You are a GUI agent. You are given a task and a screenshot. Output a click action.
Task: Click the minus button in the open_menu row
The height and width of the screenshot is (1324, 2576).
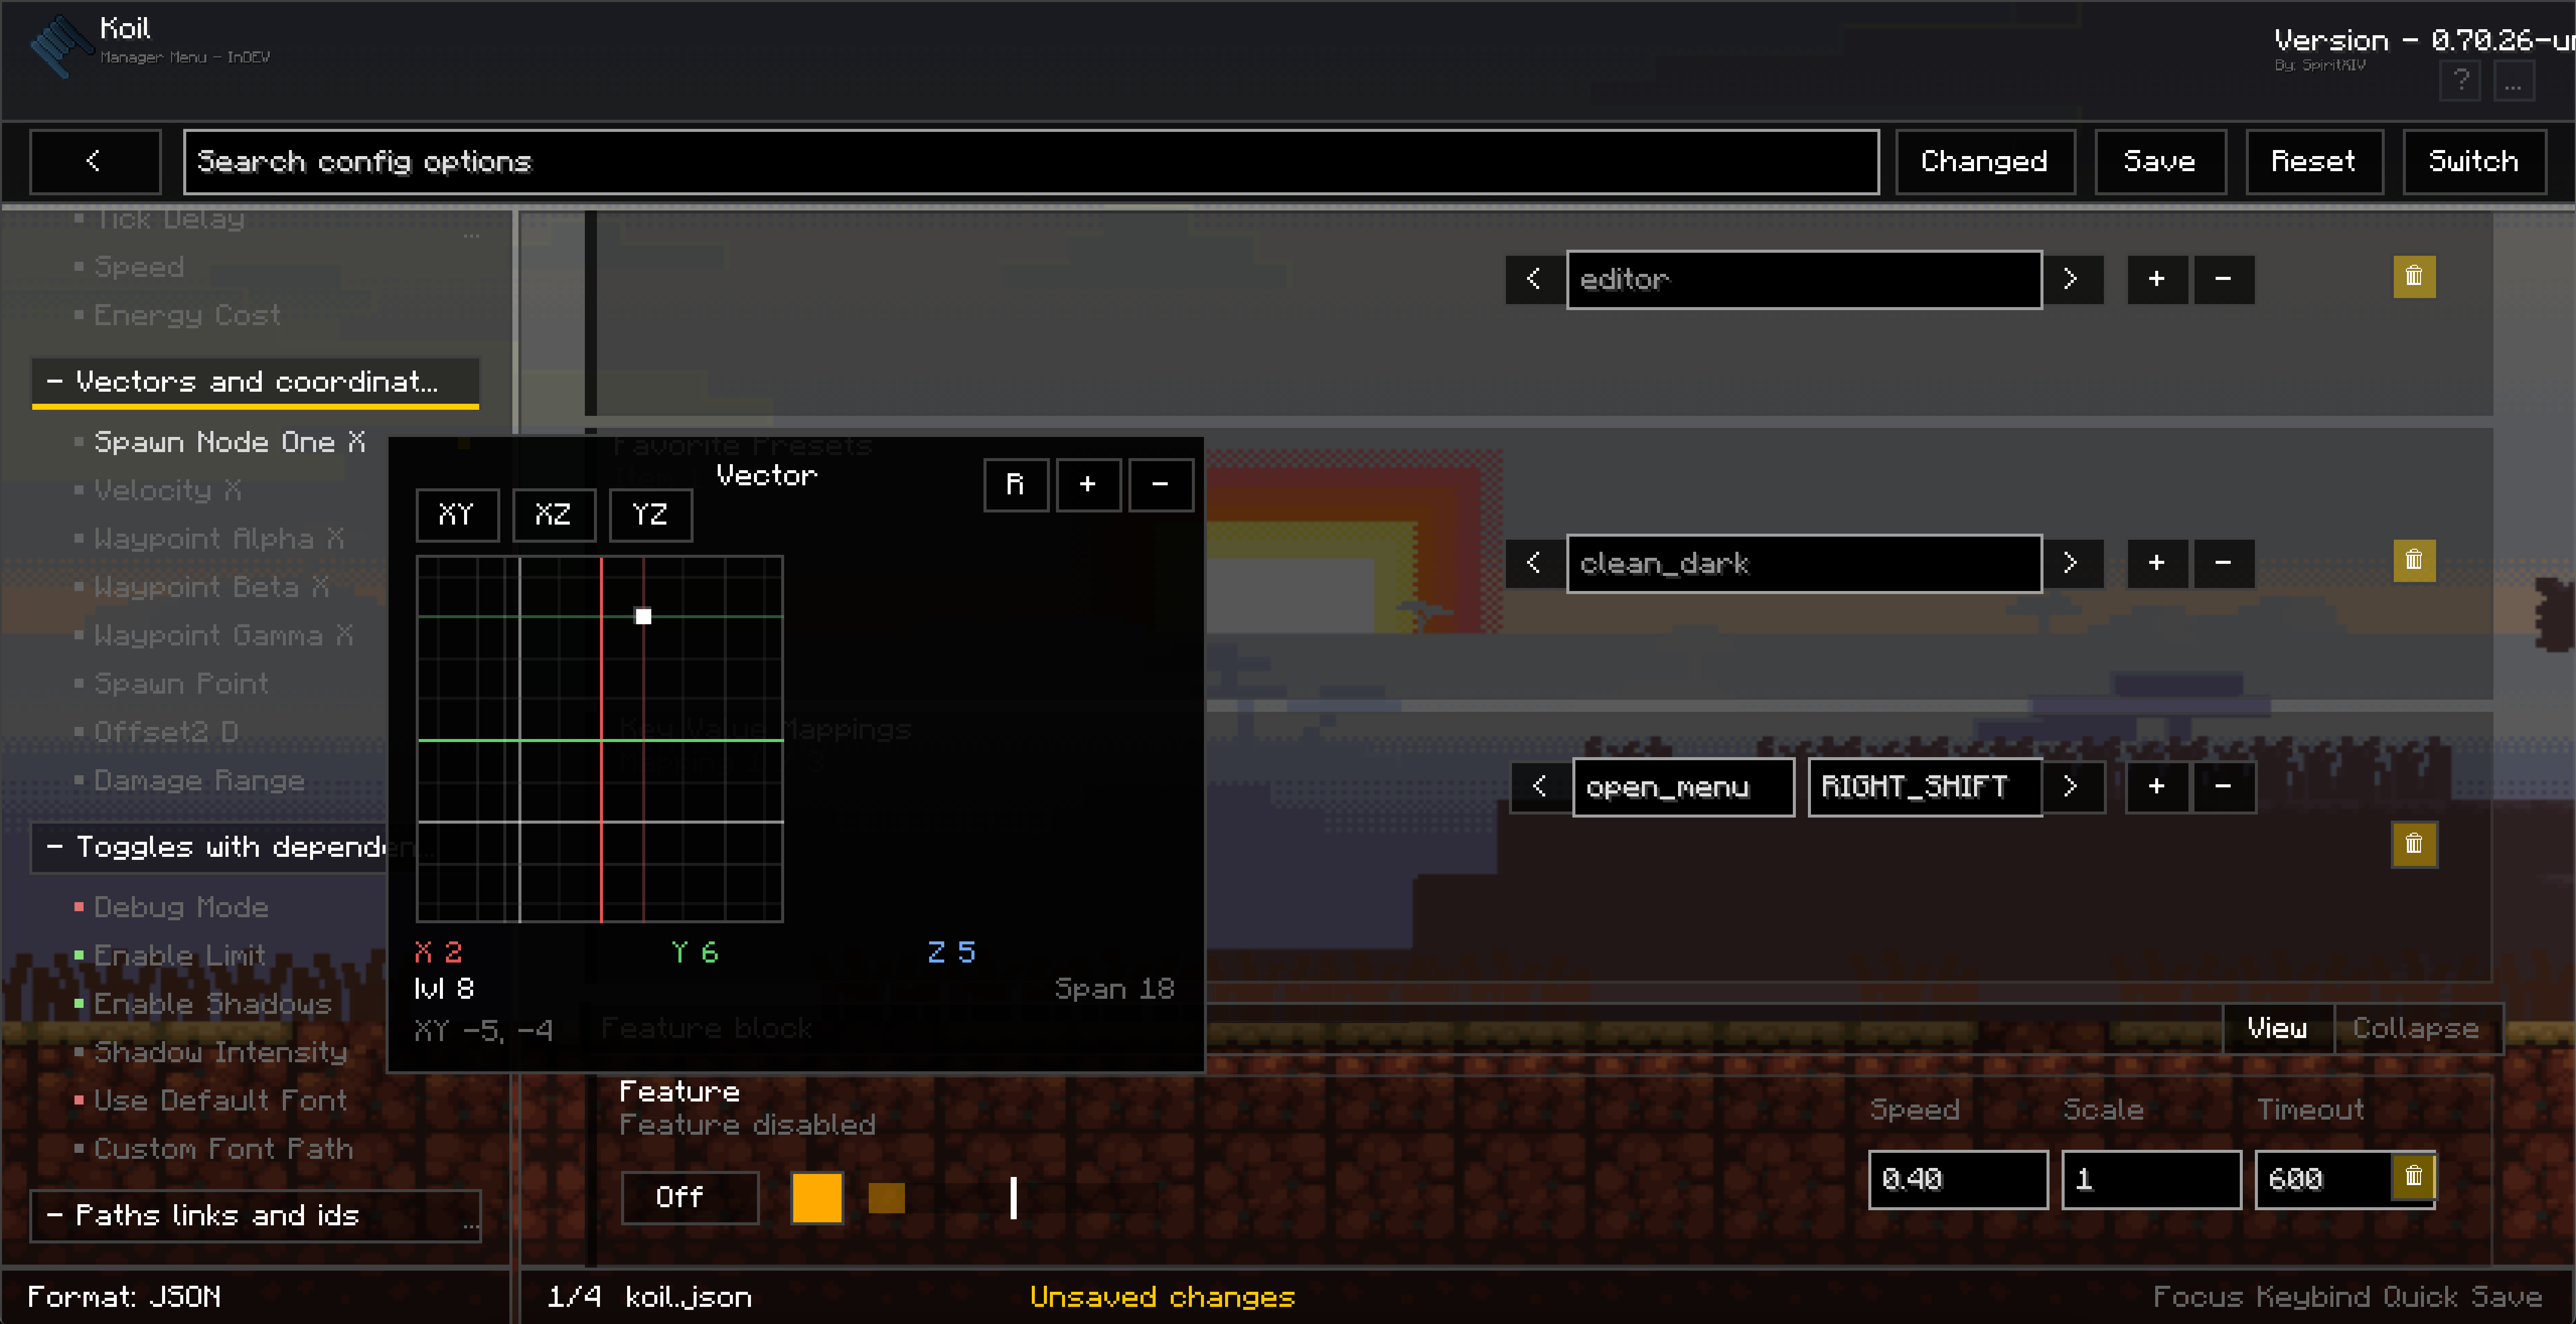(2223, 787)
